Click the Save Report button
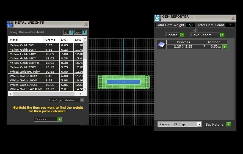Screen dimensions: 243x154 [208, 35]
